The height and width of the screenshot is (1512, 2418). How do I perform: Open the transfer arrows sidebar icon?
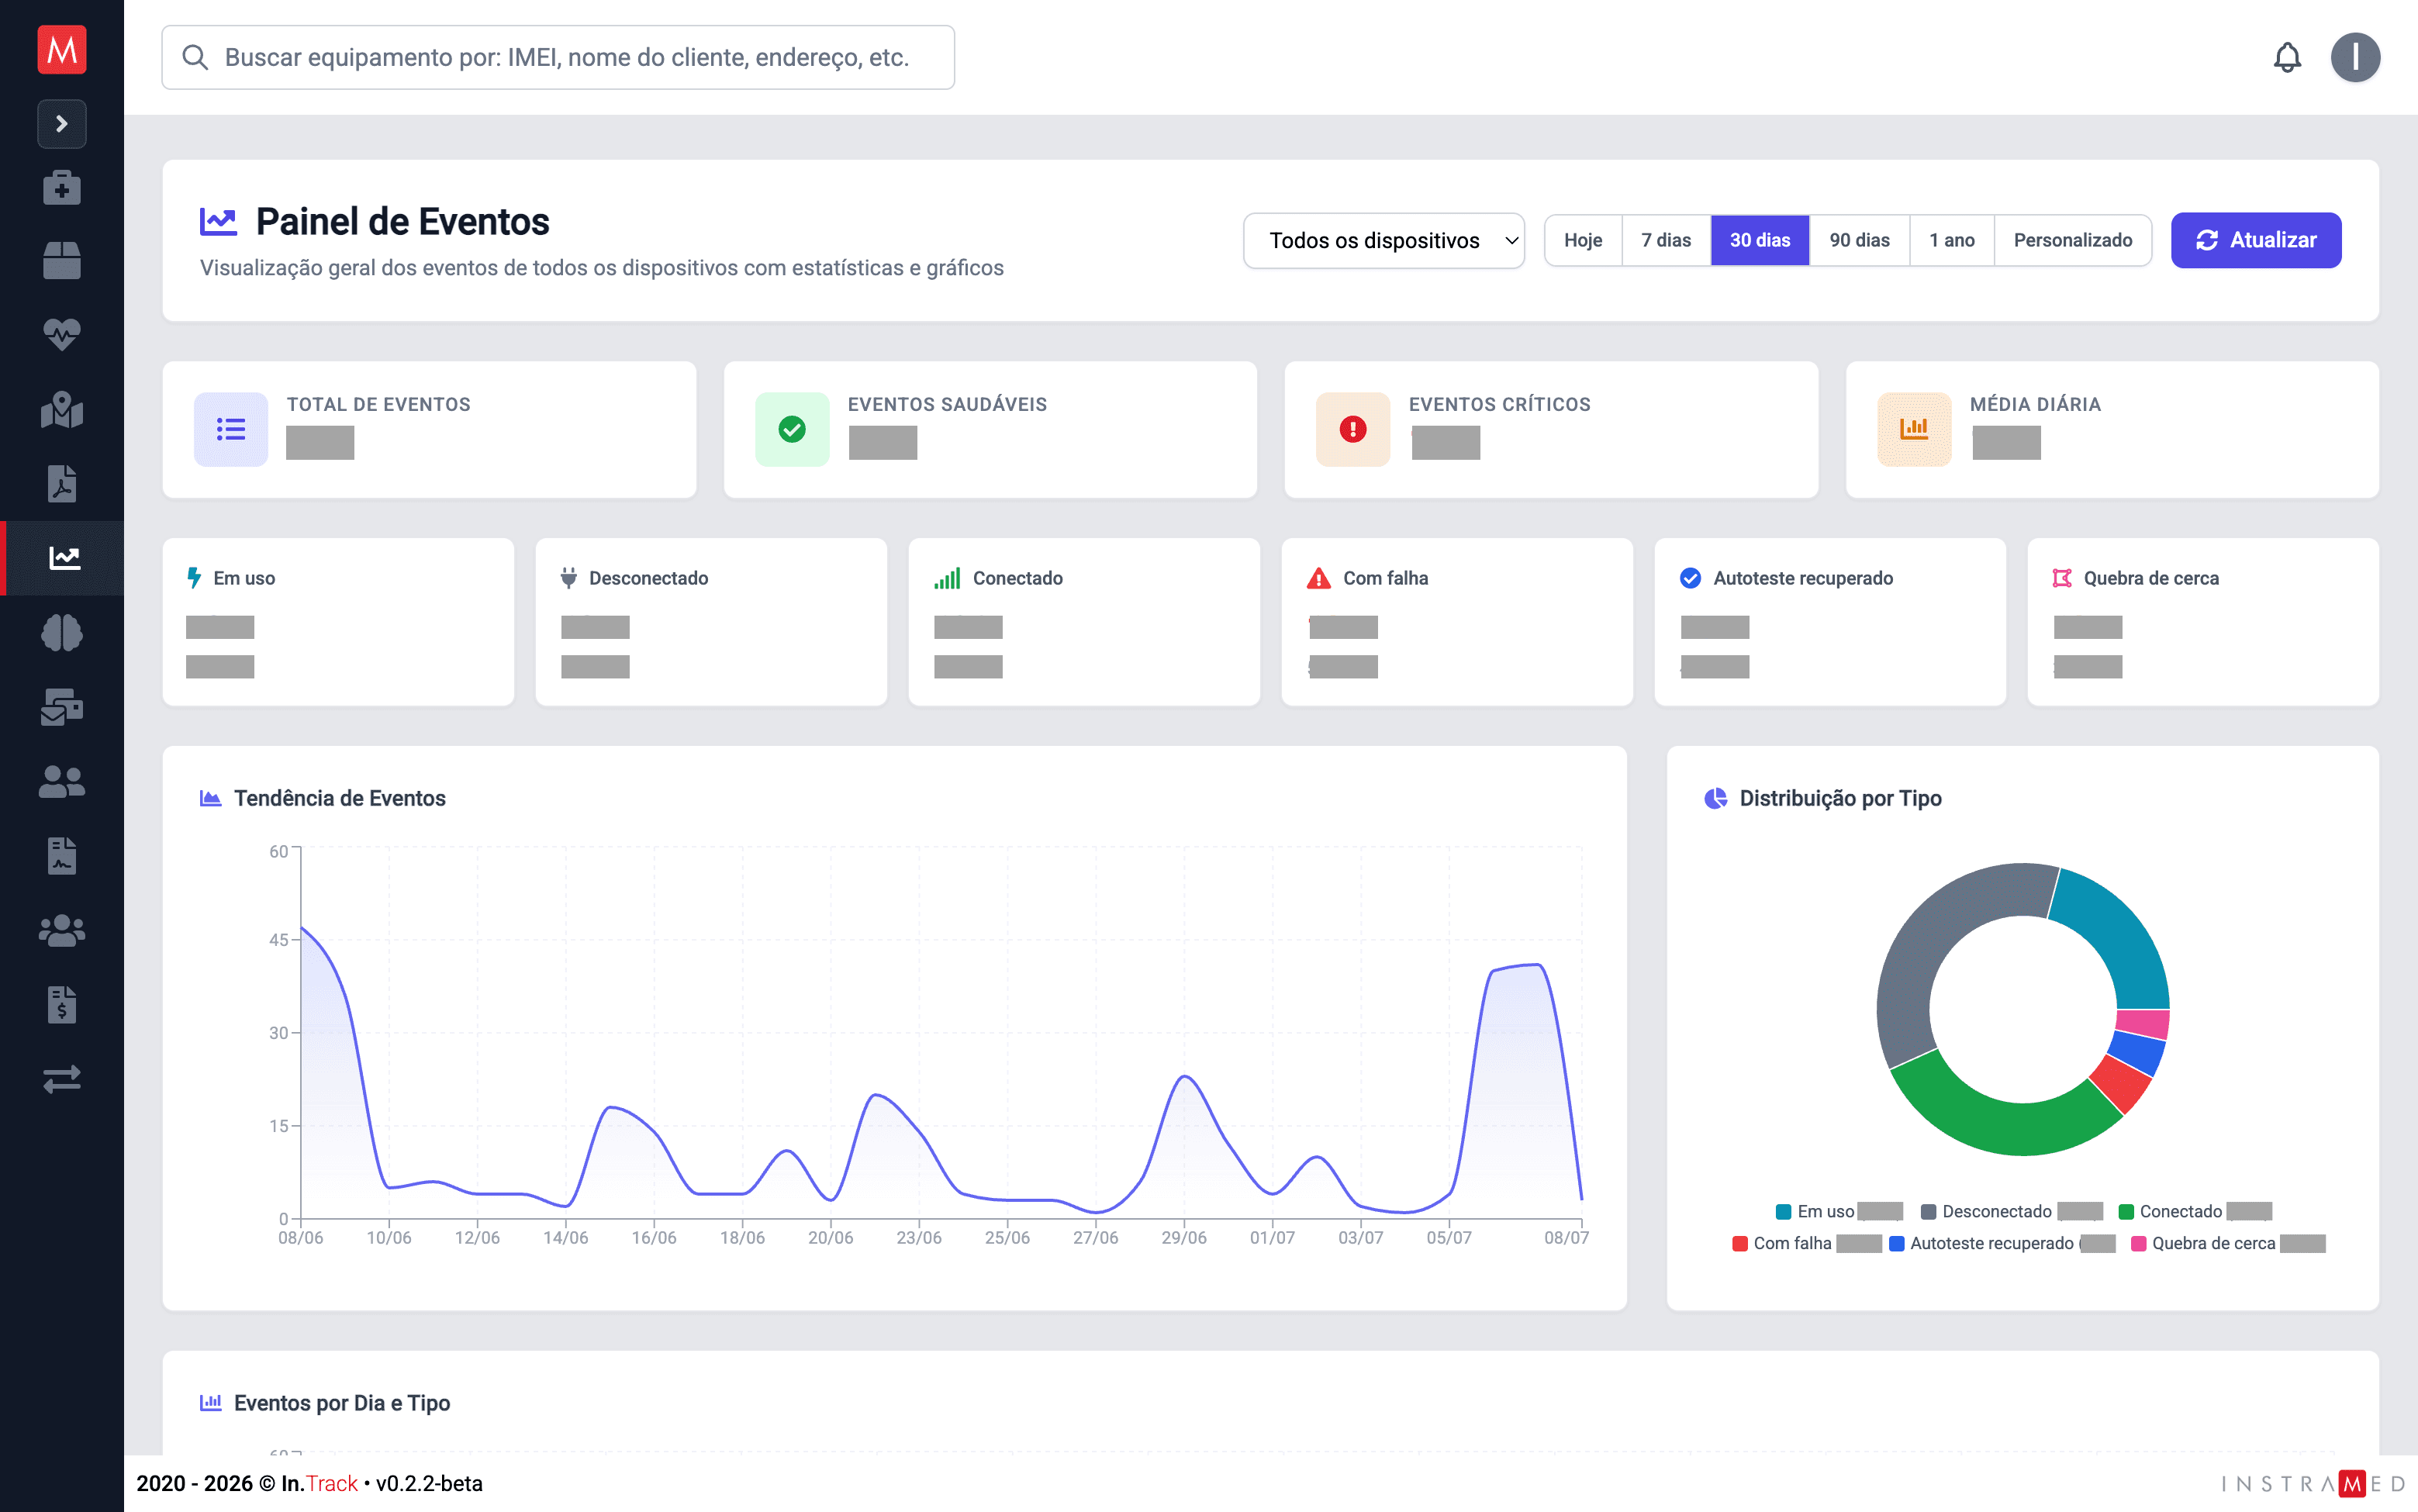(62, 1079)
